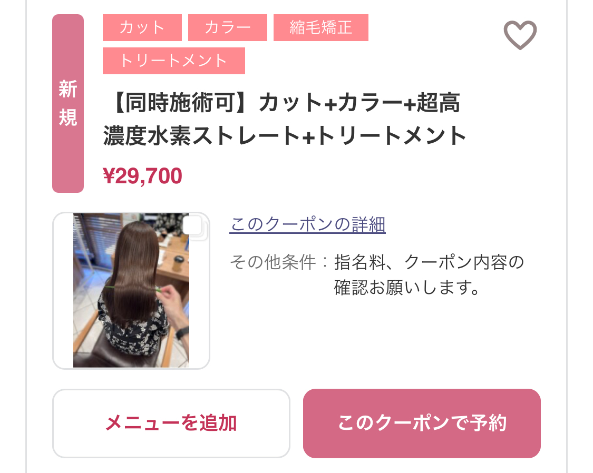
Task: Select the トリートメント tag
Action: tap(174, 61)
